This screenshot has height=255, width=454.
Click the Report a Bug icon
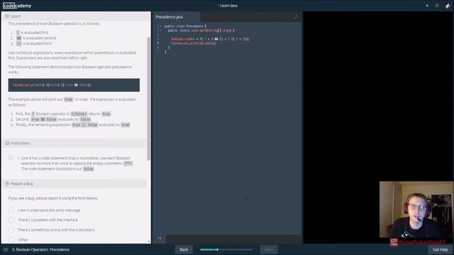coord(7,183)
